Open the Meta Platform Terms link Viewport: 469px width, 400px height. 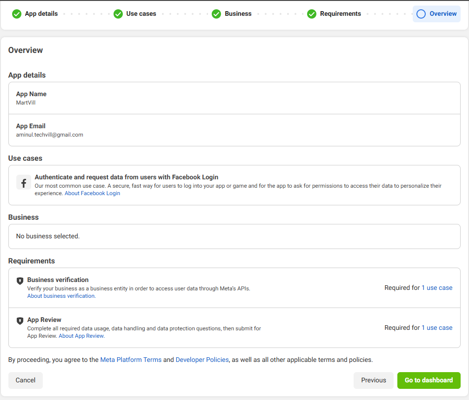(131, 360)
